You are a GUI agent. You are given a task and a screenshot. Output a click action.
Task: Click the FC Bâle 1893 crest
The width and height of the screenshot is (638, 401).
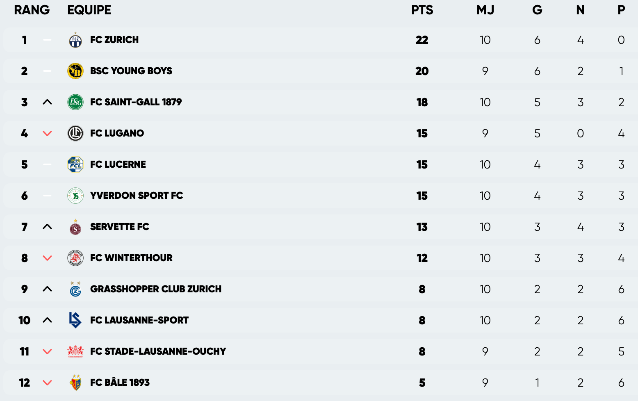[x=75, y=383]
